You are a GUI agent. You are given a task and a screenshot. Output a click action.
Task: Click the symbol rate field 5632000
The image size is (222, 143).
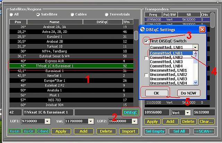[x=204, y=112]
